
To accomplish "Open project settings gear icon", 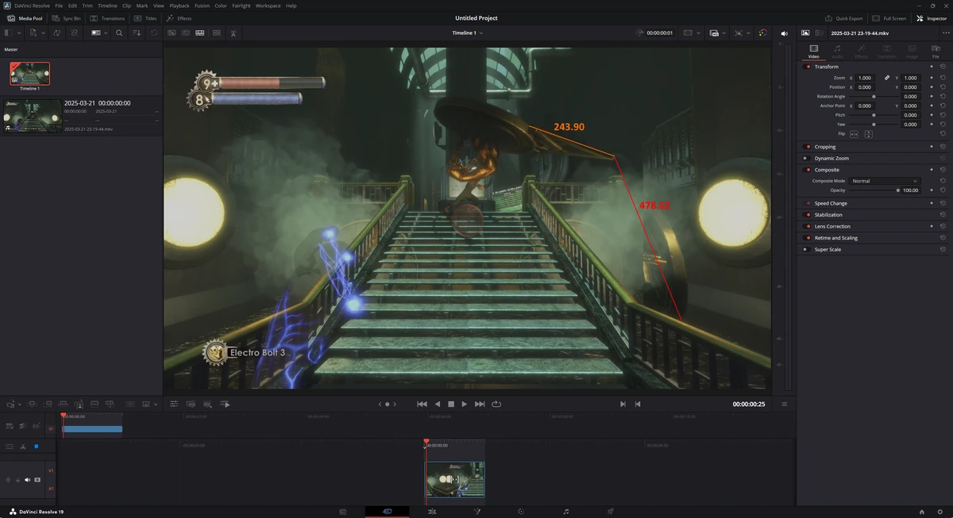I will pyautogui.click(x=939, y=512).
